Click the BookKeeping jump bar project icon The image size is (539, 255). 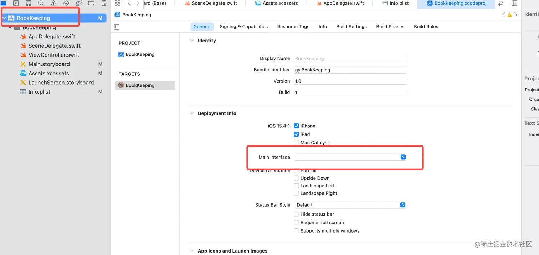[117, 15]
